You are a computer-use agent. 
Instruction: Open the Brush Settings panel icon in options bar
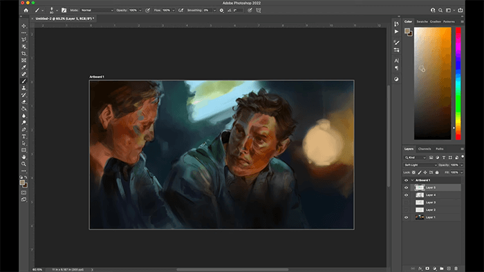(x=64, y=10)
